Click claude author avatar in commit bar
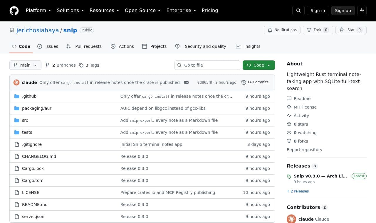 16,82
